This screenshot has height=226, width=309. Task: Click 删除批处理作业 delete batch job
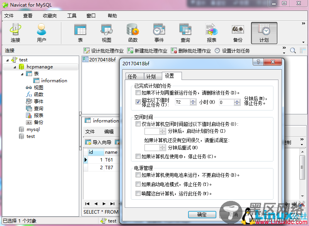click(x=191, y=51)
